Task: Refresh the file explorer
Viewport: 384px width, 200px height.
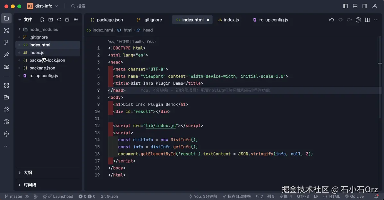Action: point(59,20)
